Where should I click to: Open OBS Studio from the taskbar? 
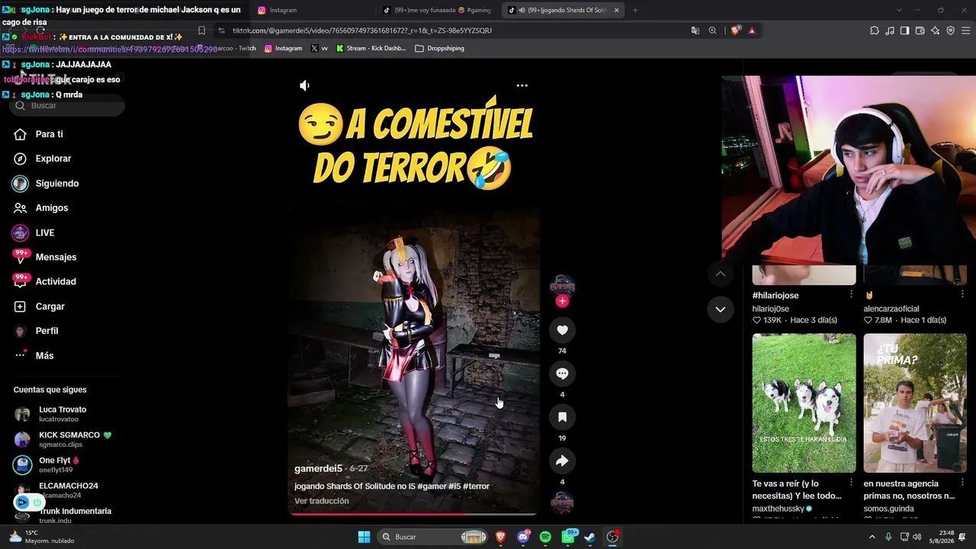click(612, 537)
